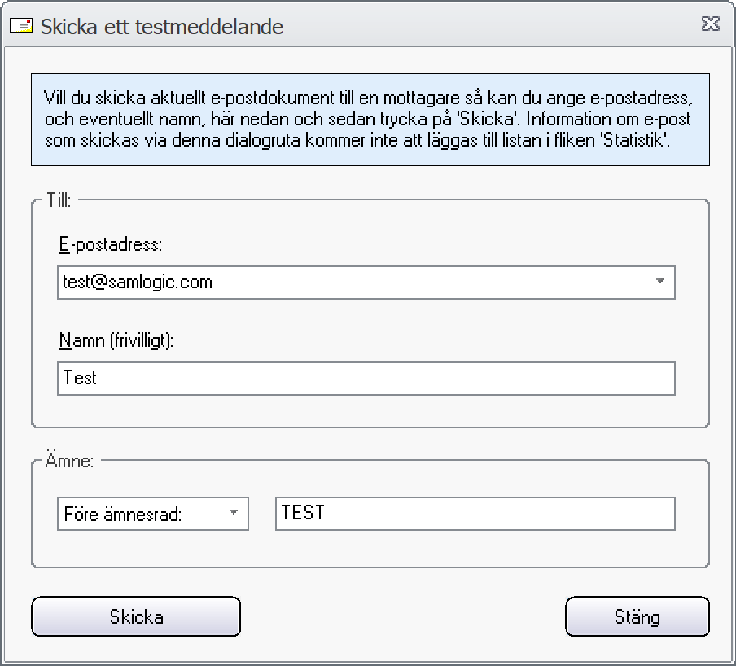Select the Före ämnesrad combo box
Viewport: 736px width, 666px height.
click(153, 514)
